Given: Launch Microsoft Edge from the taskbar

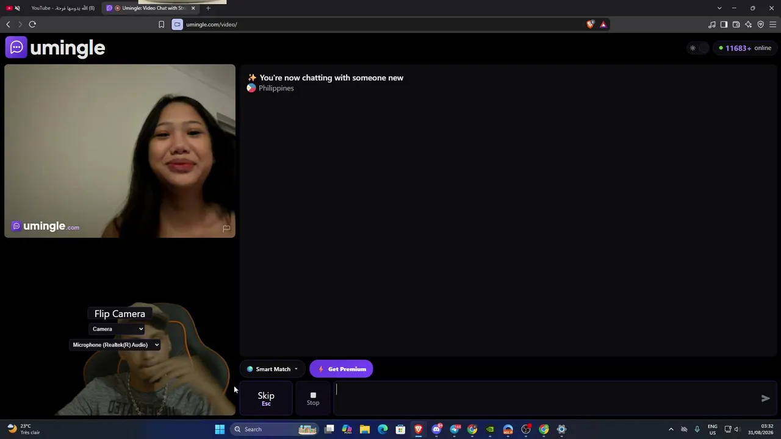Looking at the screenshot, I should tap(383, 429).
